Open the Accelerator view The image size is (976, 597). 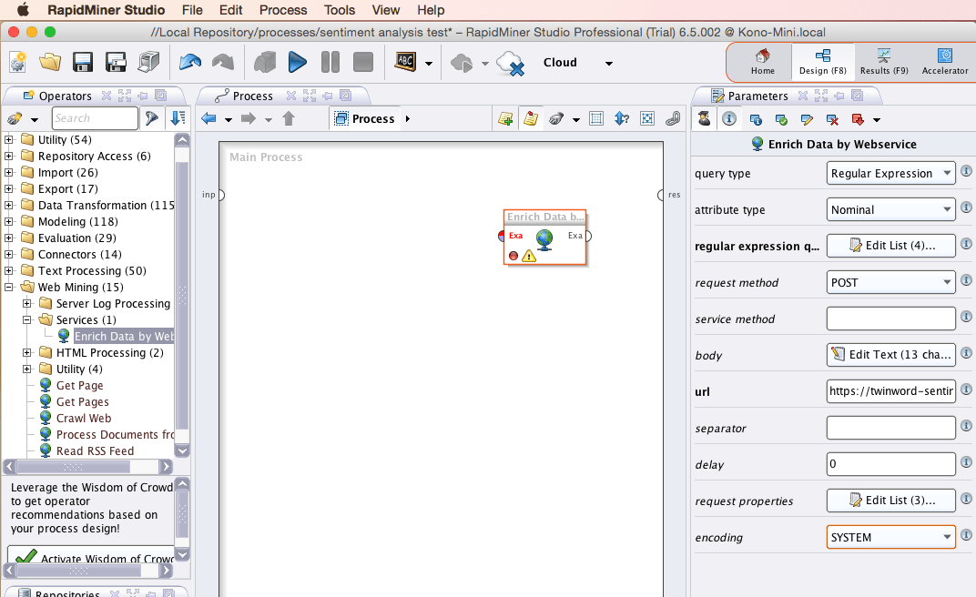(x=945, y=62)
